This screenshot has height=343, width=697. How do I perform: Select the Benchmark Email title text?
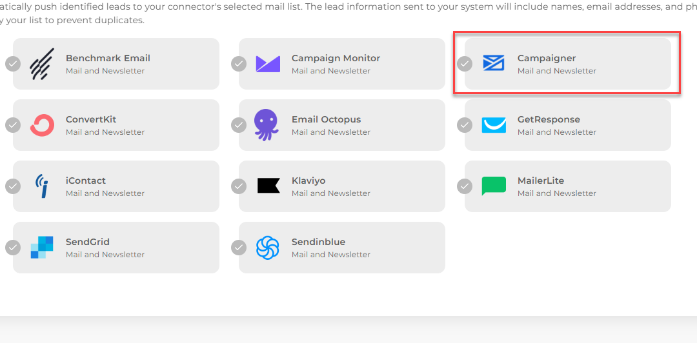coord(108,58)
